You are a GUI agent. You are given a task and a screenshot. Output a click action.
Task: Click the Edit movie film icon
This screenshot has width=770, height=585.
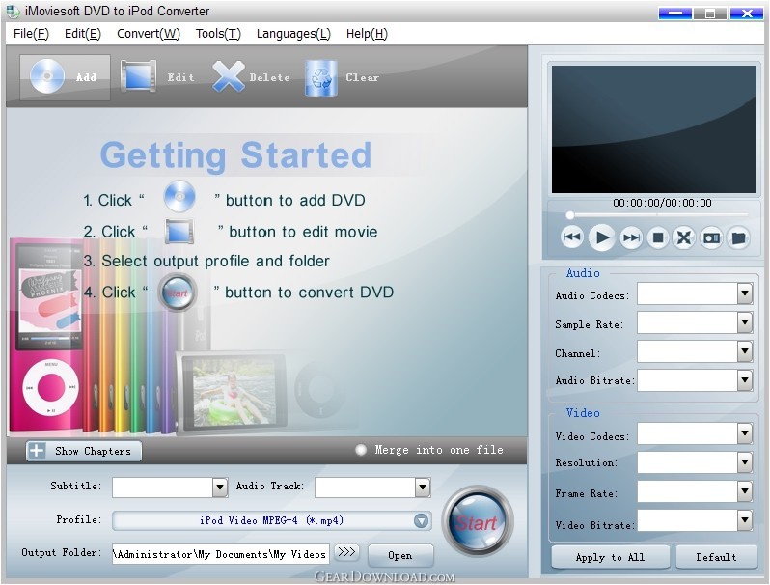(139, 76)
